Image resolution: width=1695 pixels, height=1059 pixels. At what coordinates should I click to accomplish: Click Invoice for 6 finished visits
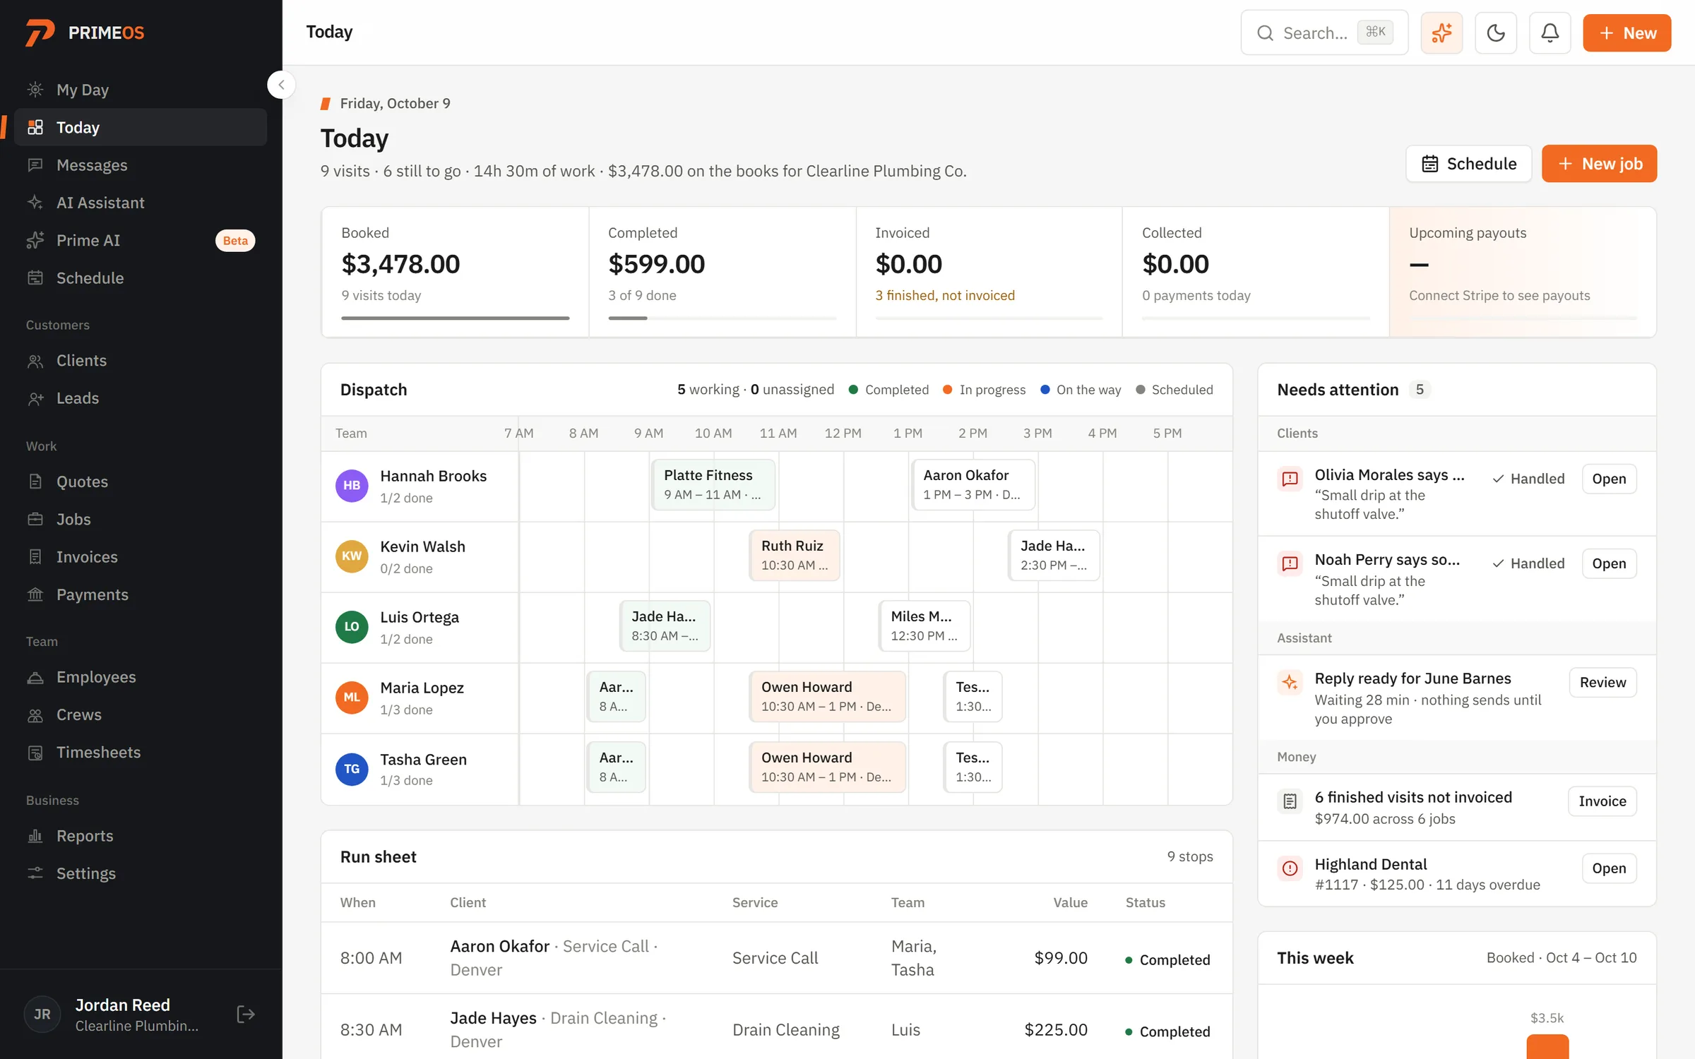click(x=1602, y=801)
